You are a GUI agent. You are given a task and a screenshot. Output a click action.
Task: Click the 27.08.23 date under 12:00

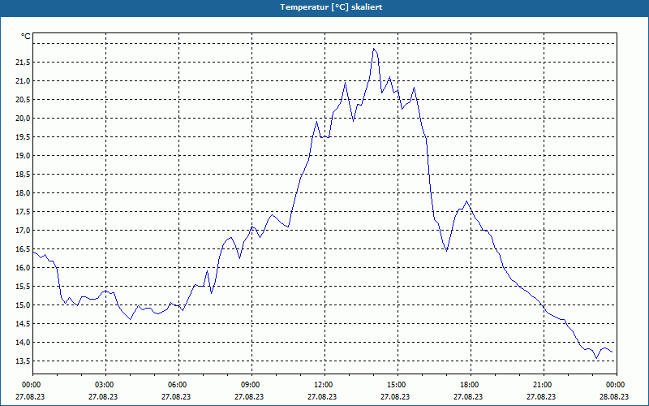pos(322,396)
